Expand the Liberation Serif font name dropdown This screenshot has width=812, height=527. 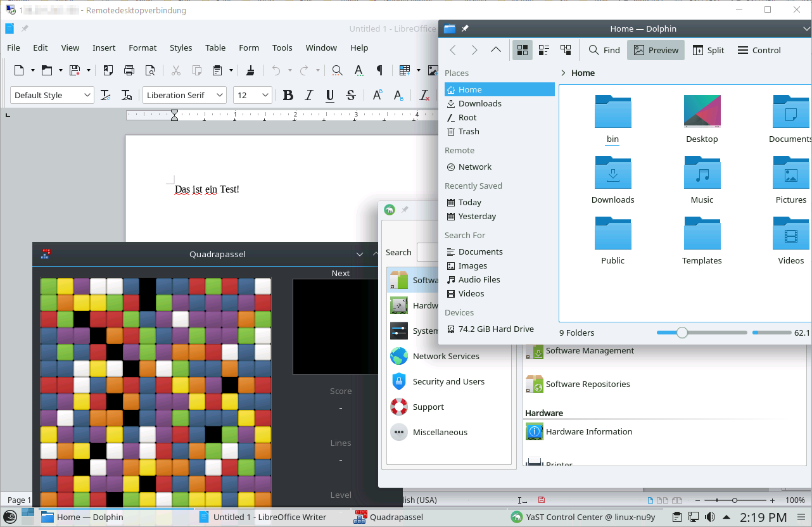point(220,96)
